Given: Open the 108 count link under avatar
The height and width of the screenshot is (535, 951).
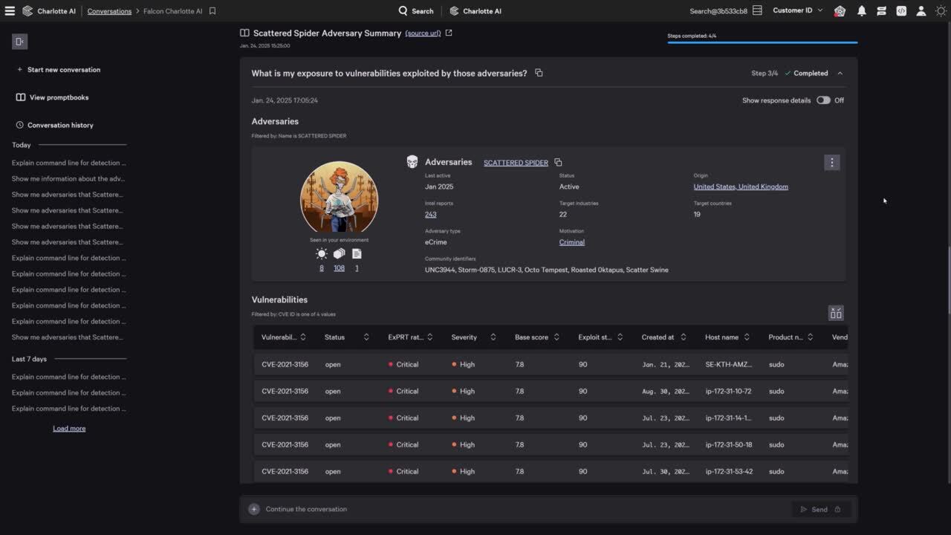Looking at the screenshot, I should (x=339, y=268).
